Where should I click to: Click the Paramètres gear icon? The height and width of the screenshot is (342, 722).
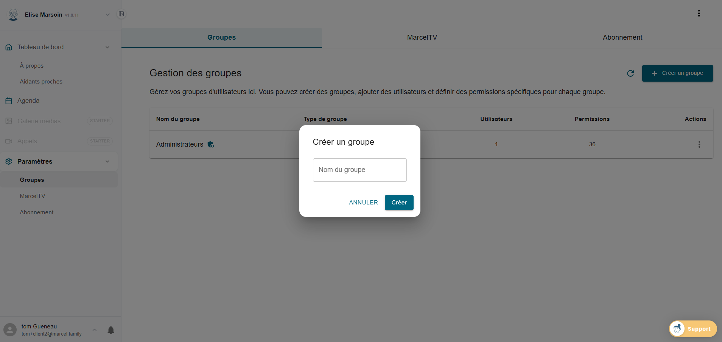coord(9,161)
